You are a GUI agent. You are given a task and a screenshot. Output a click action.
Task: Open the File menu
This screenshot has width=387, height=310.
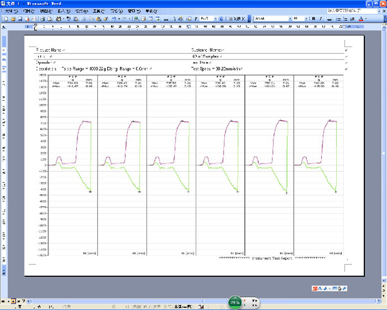click(9, 12)
